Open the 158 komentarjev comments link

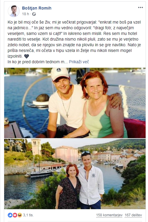click(109, 215)
